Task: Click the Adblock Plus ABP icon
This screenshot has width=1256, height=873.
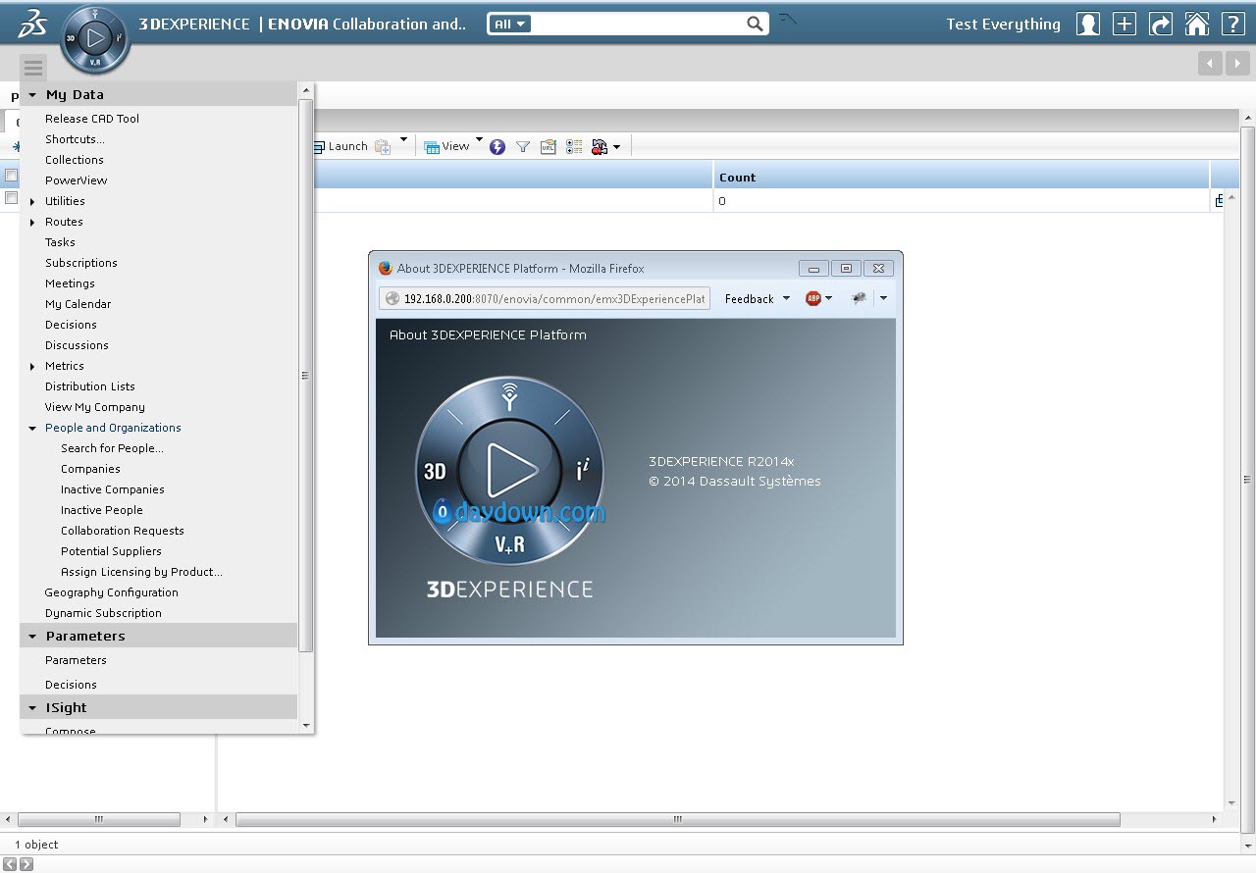Action: coord(813,298)
